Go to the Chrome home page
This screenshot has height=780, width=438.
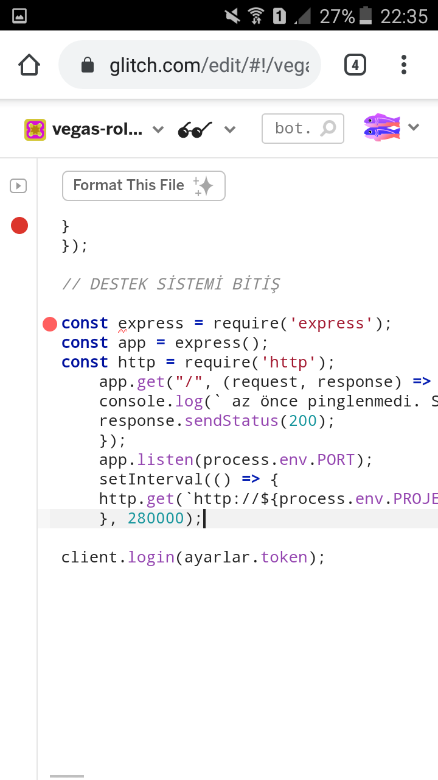pyautogui.click(x=29, y=65)
